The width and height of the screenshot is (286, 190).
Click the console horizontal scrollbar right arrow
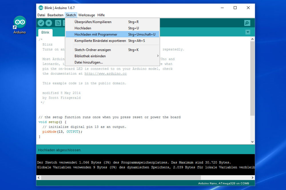click(252, 177)
